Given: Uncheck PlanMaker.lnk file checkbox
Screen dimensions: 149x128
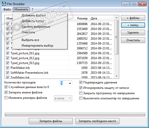Looking at the screenshot, I should (7, 68).
